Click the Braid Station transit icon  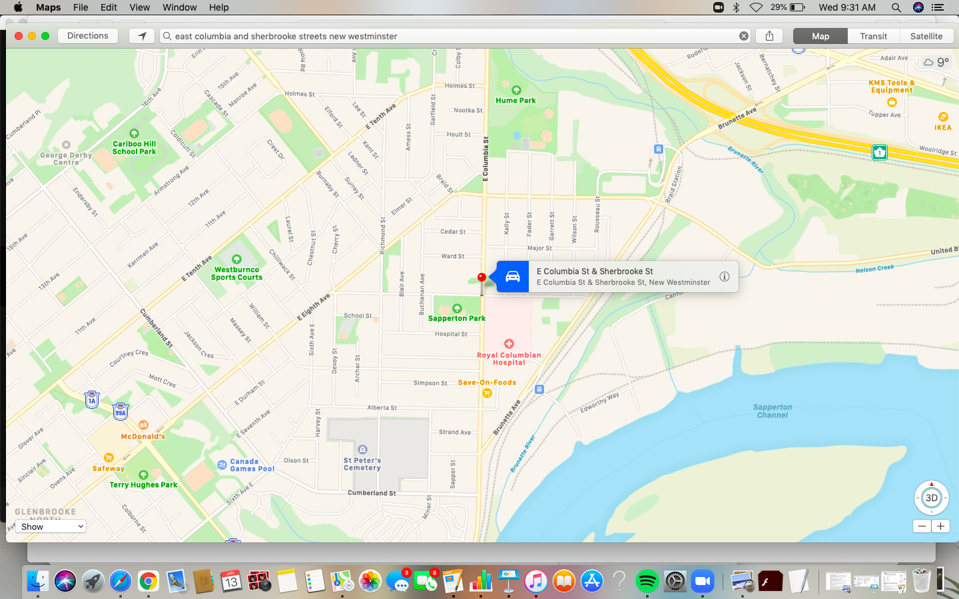(658, 149)
